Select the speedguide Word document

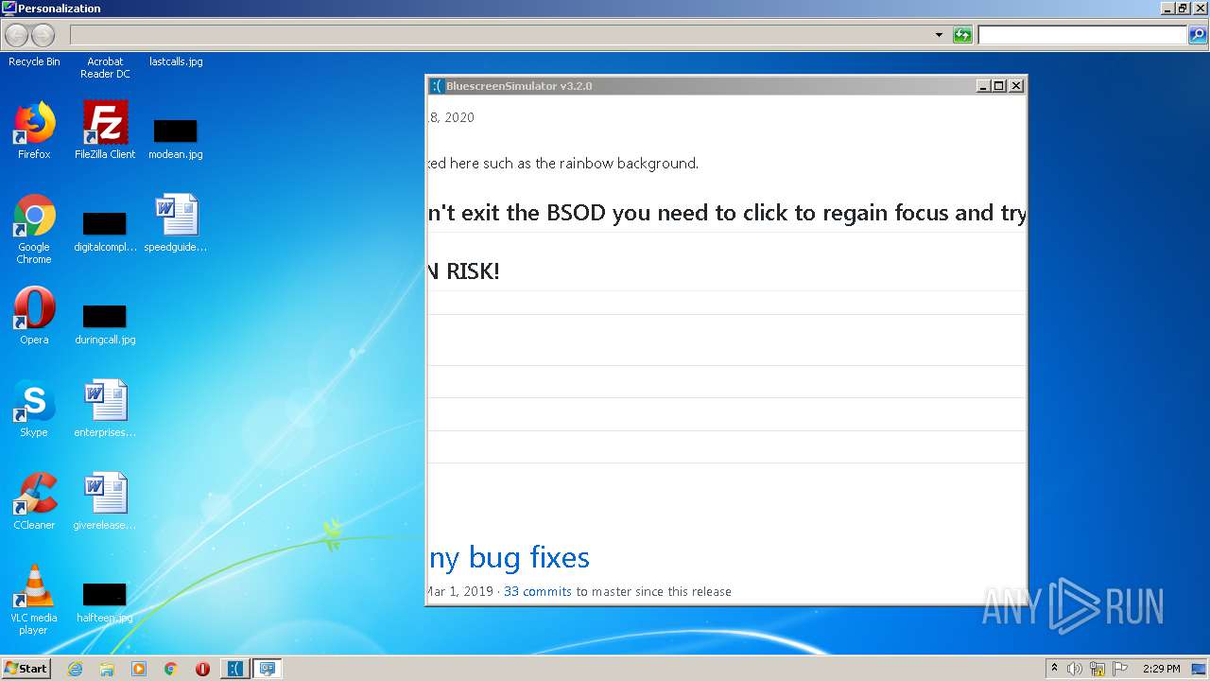tap(176, 223)
